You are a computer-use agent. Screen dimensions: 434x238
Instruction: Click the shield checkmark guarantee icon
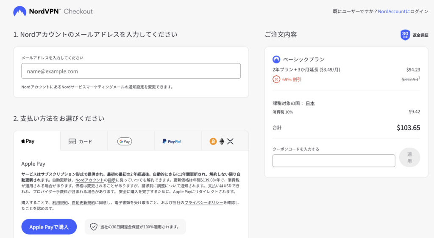pyautogui.click(x=94, y=227)
